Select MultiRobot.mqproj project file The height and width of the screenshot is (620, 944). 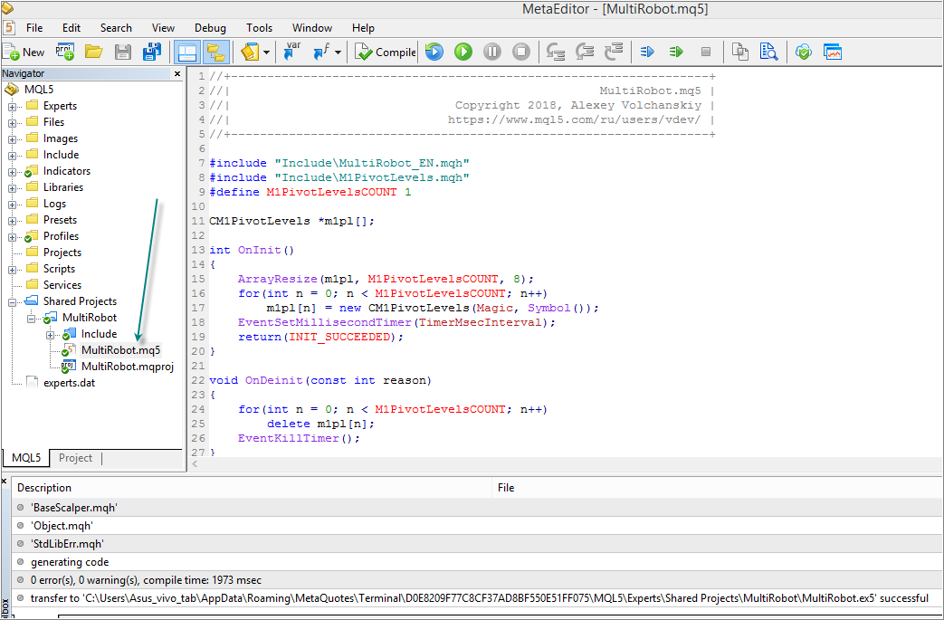pyautogui.click(x=127, y=366)
